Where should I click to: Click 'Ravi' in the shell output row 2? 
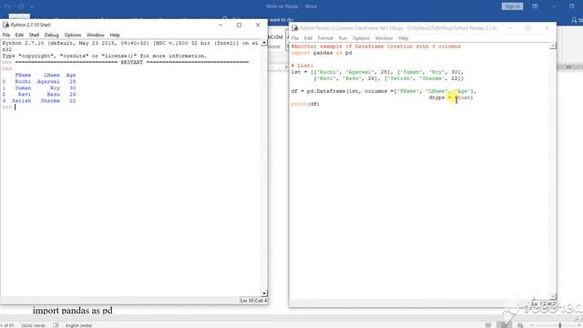(x=25, y=95)
